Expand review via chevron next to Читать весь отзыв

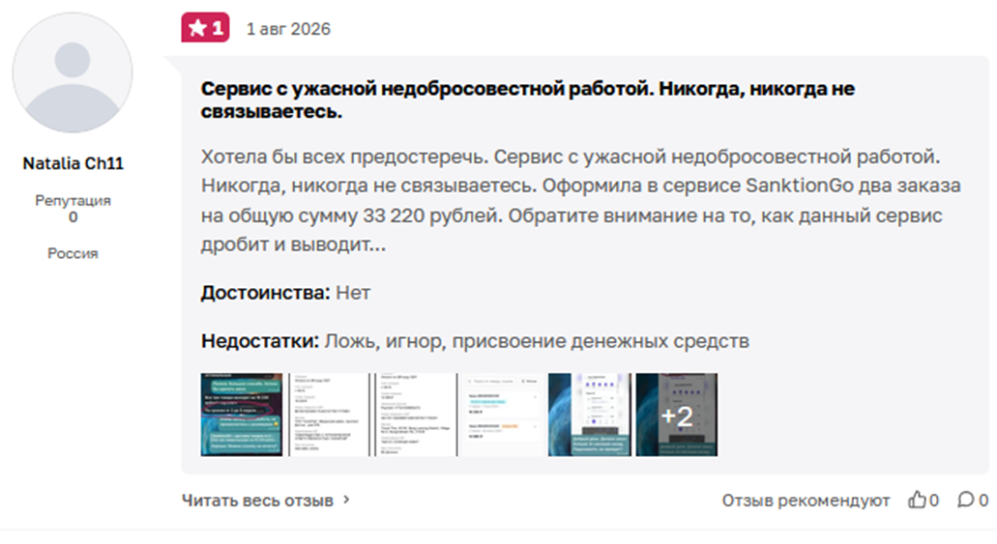click(x=346, y=501)
